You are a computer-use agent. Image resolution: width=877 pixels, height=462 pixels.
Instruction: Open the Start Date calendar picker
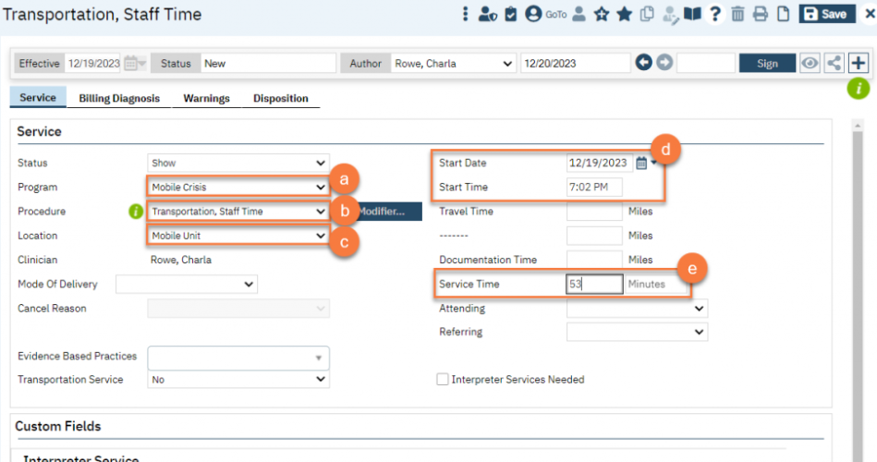[x=641, y=164]
